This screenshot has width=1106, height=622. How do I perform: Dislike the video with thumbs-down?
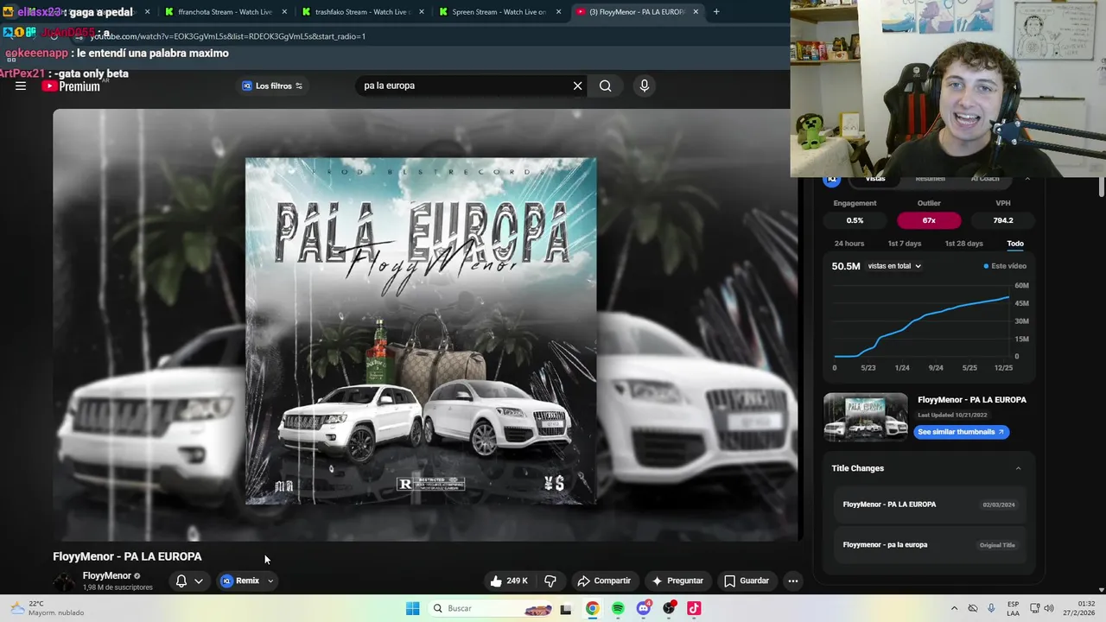pyautogui.click(x=550, y=581)
